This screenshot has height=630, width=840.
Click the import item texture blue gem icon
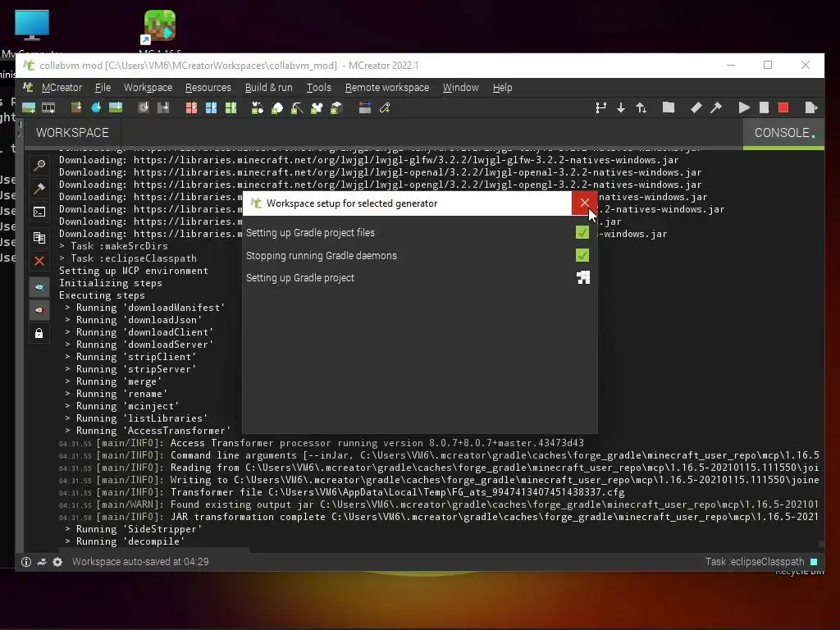(x=96, y=108)
